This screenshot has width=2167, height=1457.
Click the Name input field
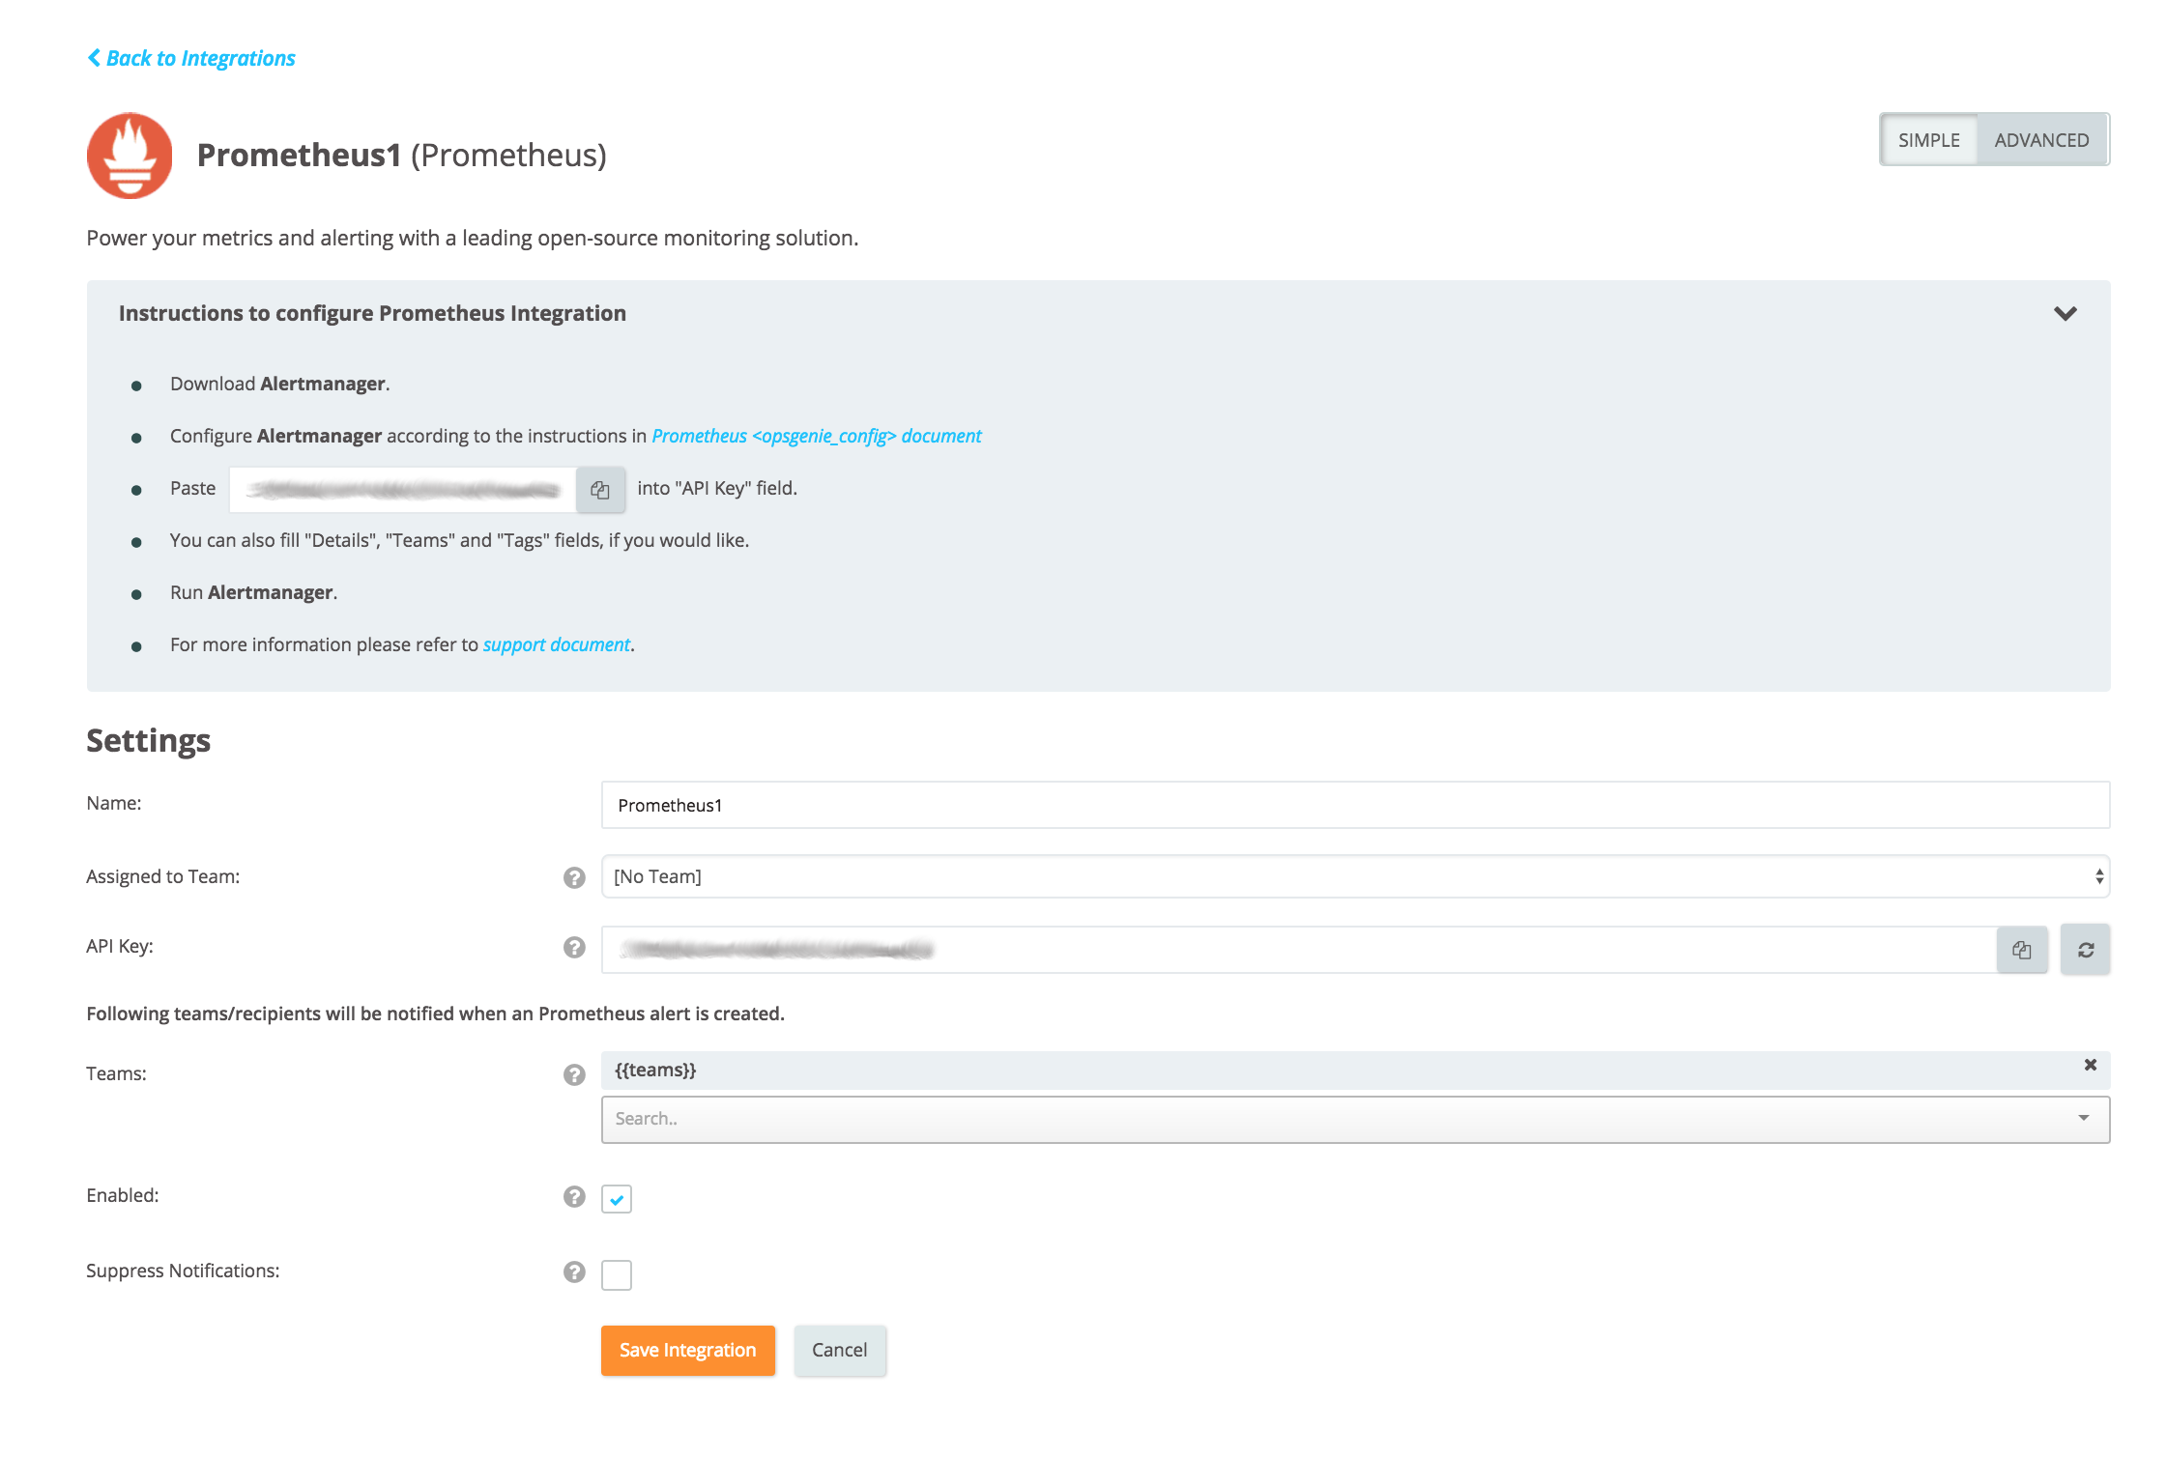(x=1353, y=805)
